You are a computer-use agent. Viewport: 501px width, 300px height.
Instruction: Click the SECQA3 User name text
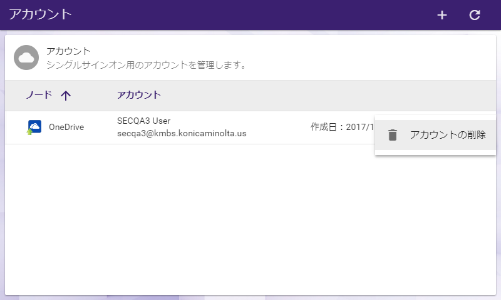[x=144, y=121]
